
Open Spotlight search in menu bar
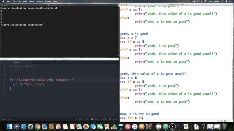(x=222, y=1)
